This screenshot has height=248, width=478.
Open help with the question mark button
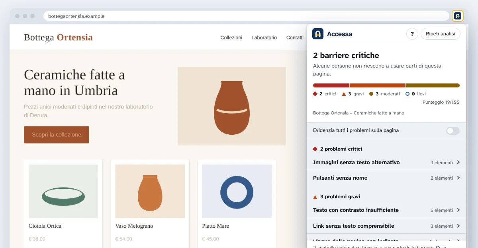coord(412,34)
